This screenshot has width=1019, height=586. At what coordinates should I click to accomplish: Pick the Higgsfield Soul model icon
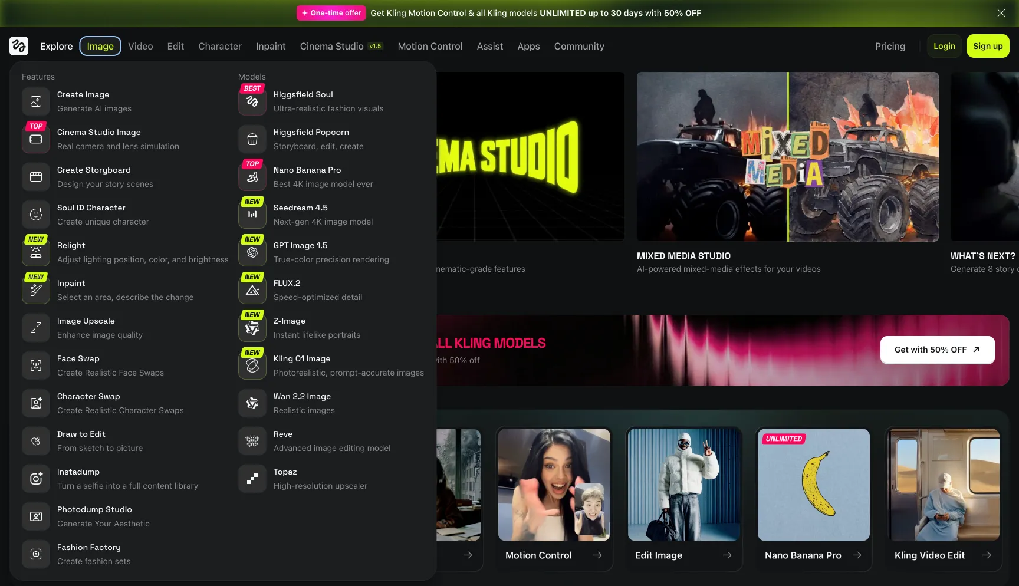point(252,101)
